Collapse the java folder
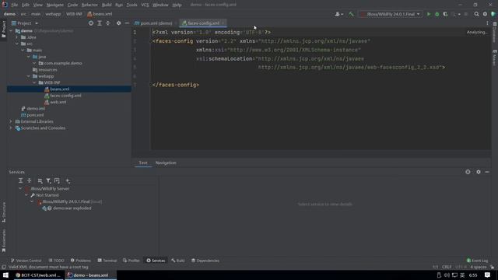This screenshot has height=280, width=498. 29,57
